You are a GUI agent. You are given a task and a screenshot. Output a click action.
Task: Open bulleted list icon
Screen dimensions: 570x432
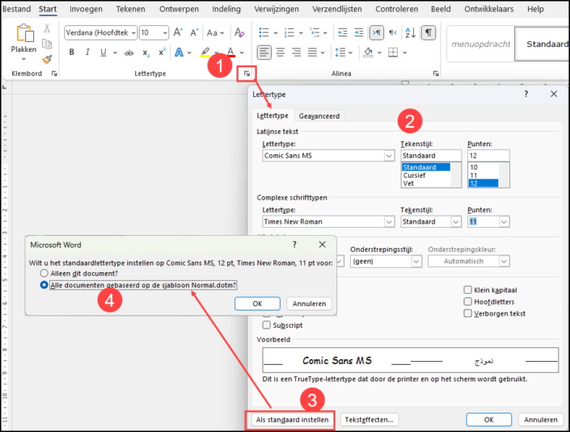[264, 32]
